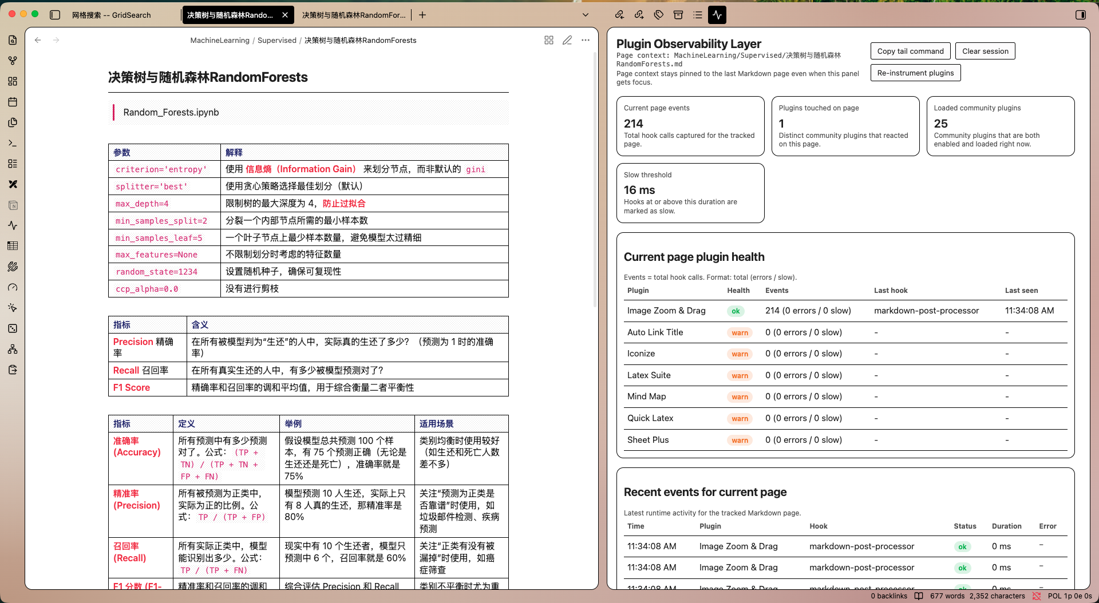Image resolution: width=1099 pixels, height=603 pixels.
Task: Click the gauge speedometer ribbon icon
Action: [13, 287]
